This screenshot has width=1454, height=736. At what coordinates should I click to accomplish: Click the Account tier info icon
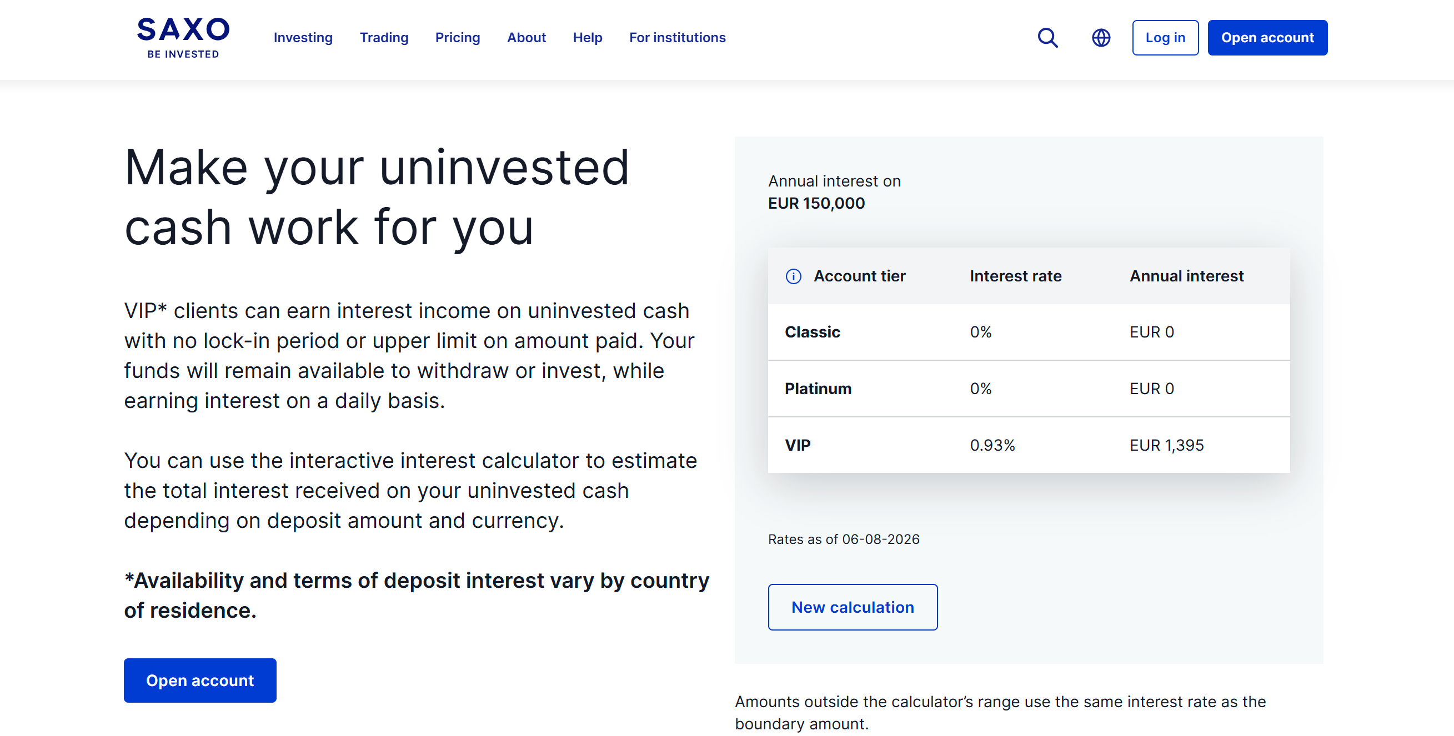[793, 276]
